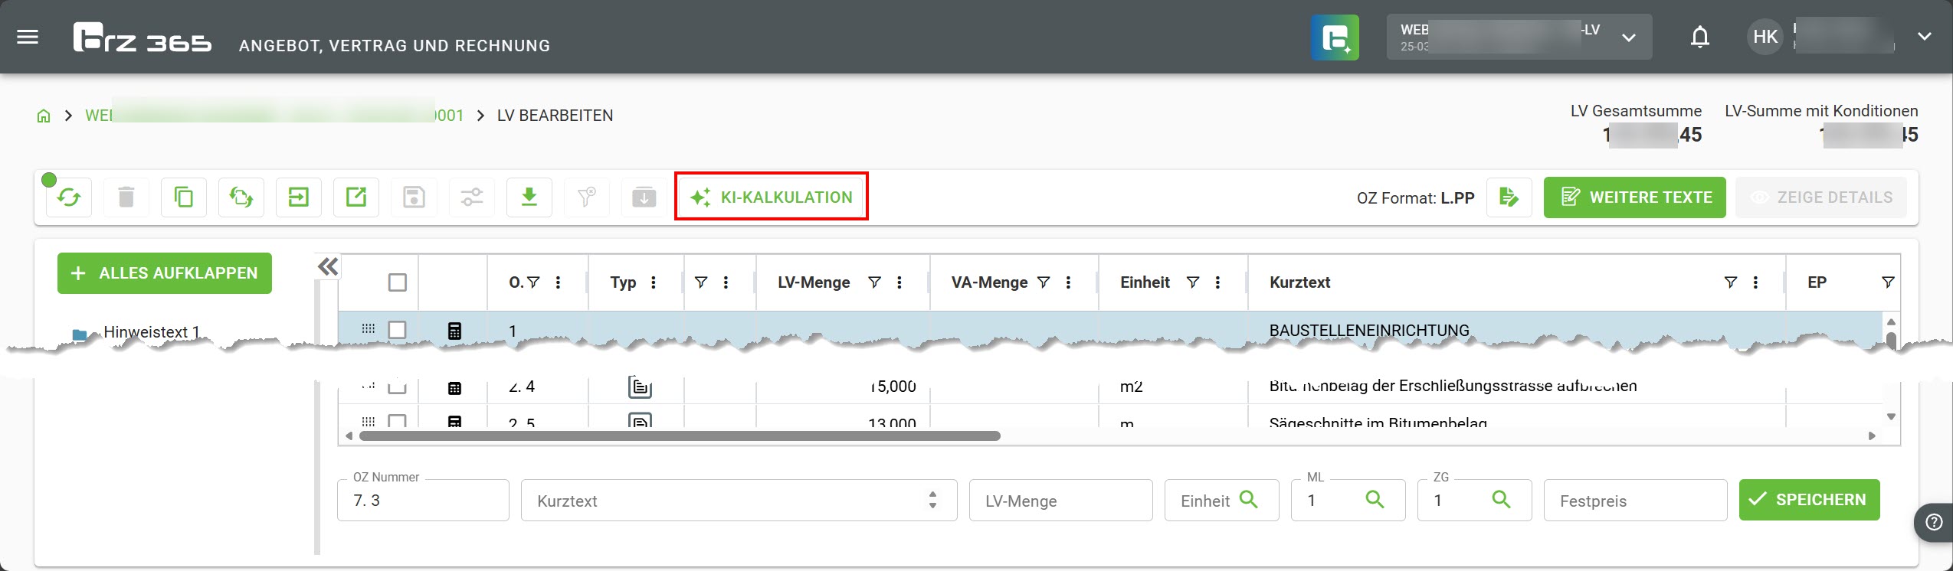Open the Kurztext column options menu

pos(1755,282)
